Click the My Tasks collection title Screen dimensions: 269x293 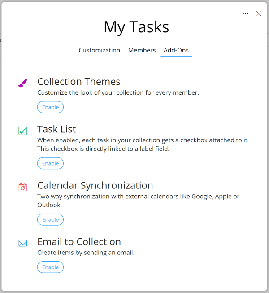tap(136, 27)
